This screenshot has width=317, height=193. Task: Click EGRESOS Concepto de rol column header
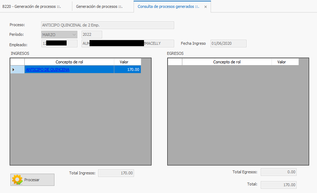point(227,62)
